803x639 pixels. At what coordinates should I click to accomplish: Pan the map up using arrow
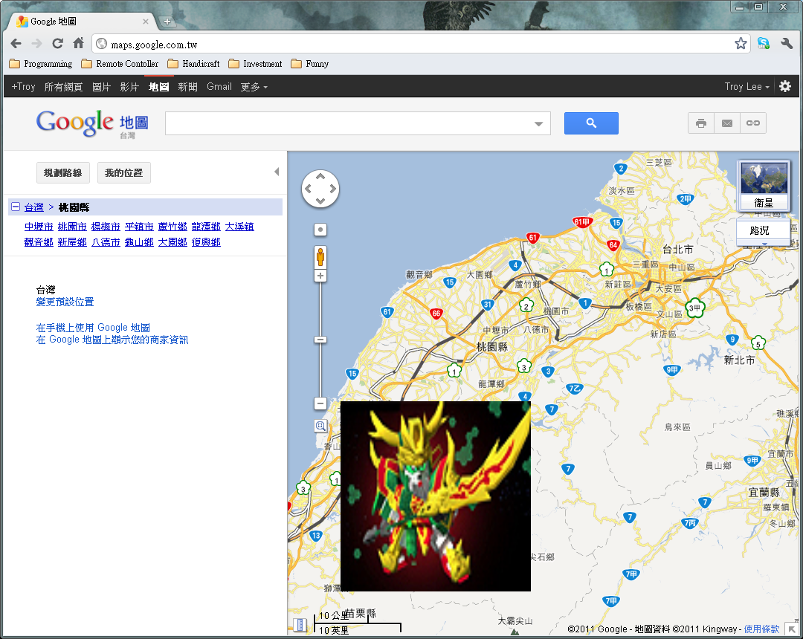click(x=320, y=177)
